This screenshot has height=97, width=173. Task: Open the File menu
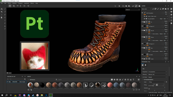pyautogui.click(x=2, y=3)
